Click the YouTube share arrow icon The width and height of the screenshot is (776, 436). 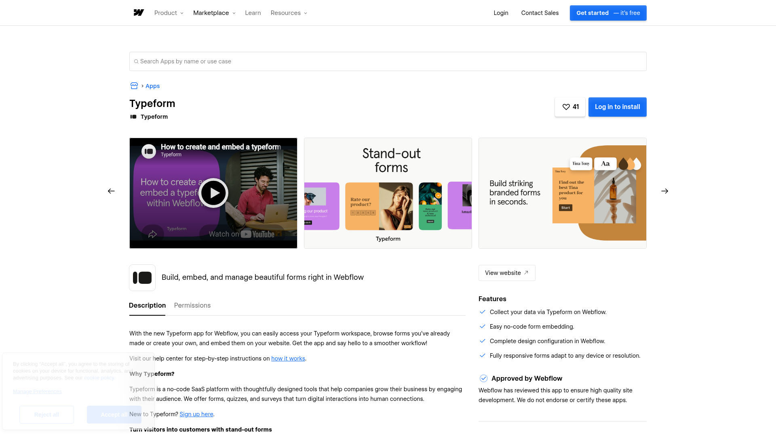[152, 234]
